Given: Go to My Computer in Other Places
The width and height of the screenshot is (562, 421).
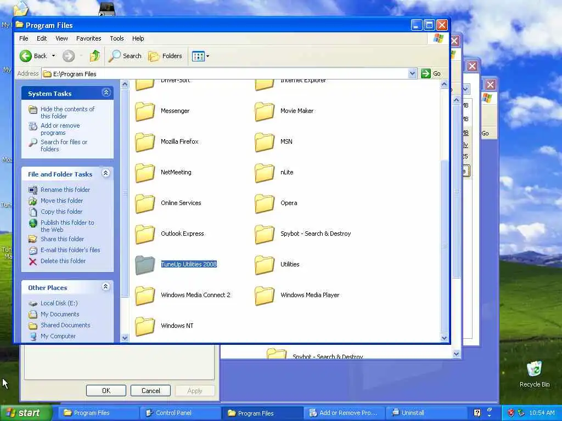Looking at the screenshot, I should pos(58,337).
